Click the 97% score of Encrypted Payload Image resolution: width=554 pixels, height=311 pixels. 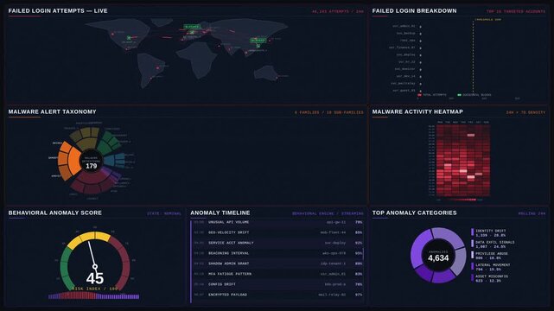coord(359,295)
